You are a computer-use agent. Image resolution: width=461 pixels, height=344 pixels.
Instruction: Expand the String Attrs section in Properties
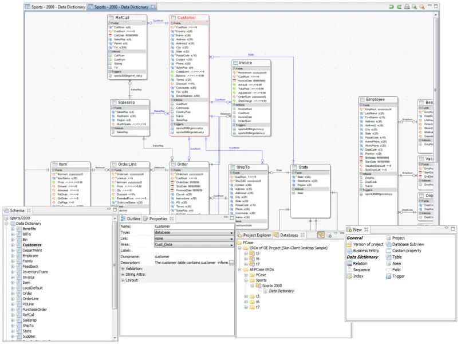[x=123, y=274]
